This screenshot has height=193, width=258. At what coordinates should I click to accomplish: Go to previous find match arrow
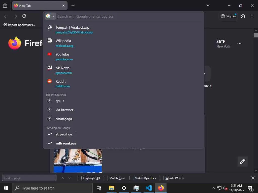coord(62,178)
